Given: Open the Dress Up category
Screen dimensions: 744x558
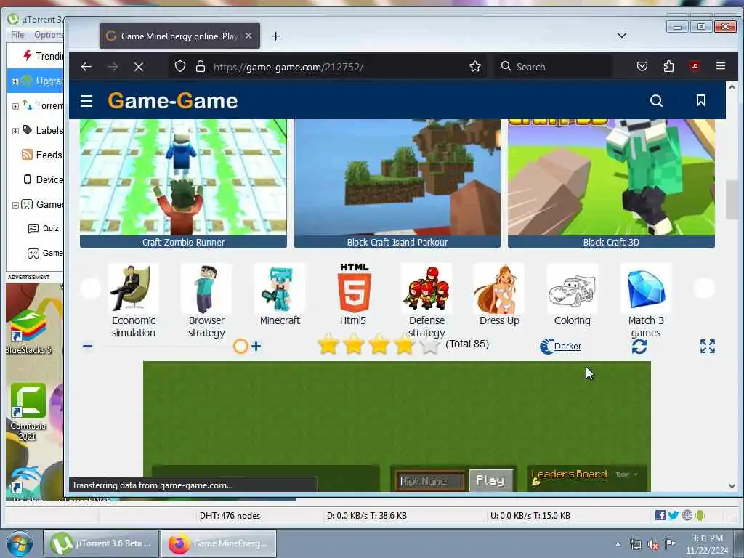Looking at the screenshot, I should click(x=499, y=295).
